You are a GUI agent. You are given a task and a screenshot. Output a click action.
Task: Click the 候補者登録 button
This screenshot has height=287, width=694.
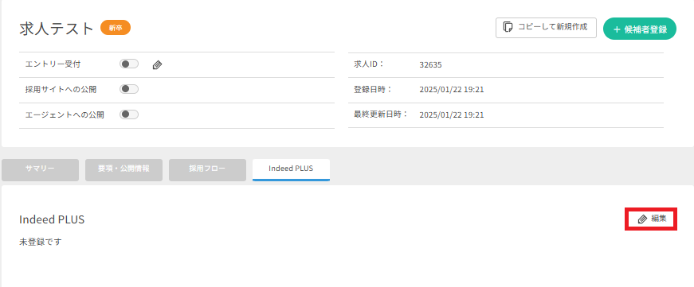click(640, 29)
